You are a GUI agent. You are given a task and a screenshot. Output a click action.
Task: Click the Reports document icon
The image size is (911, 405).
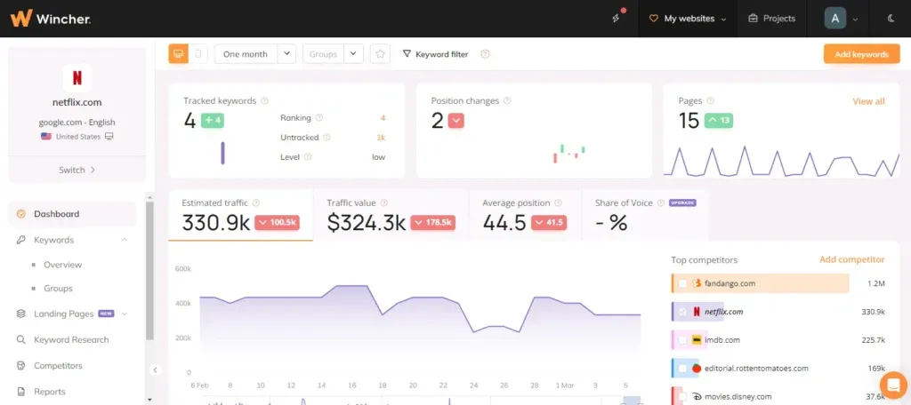[21, 392]
